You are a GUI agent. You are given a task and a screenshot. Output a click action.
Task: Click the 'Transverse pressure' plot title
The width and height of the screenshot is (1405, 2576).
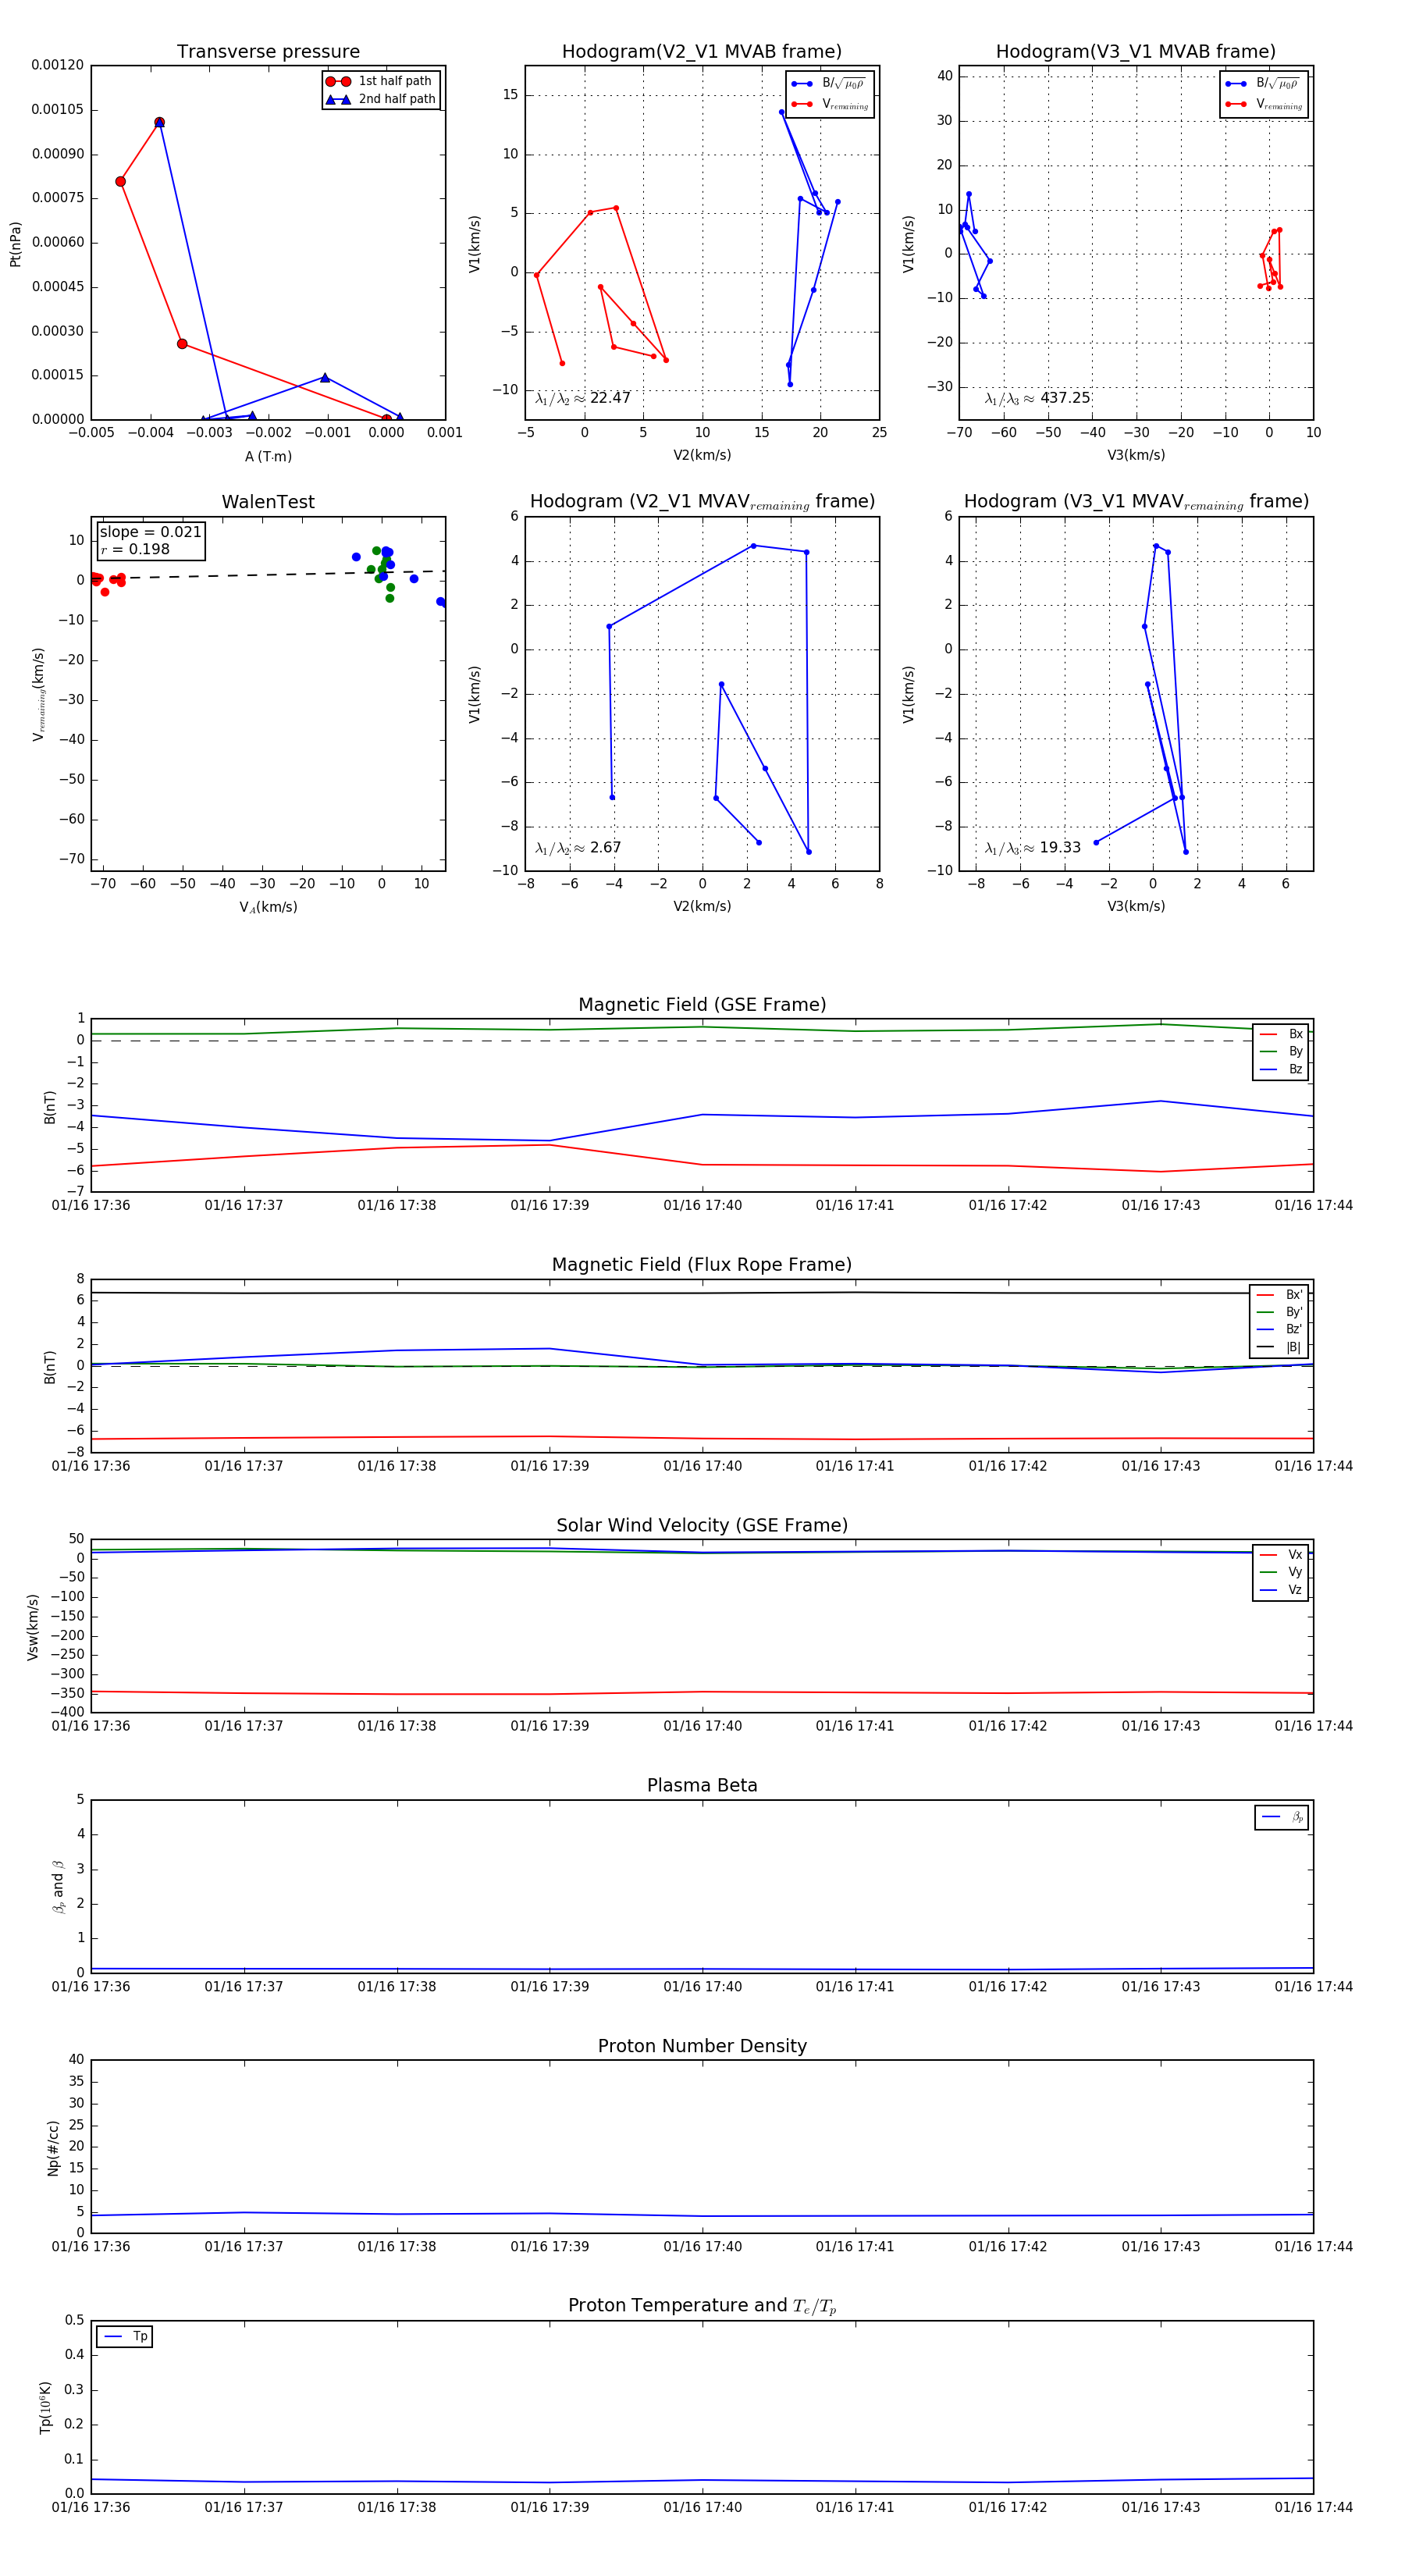[x=268, y=52]
